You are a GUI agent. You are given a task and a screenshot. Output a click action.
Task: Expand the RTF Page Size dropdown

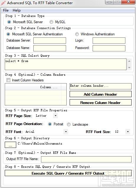pyautogui.click(x=55, y=116)
